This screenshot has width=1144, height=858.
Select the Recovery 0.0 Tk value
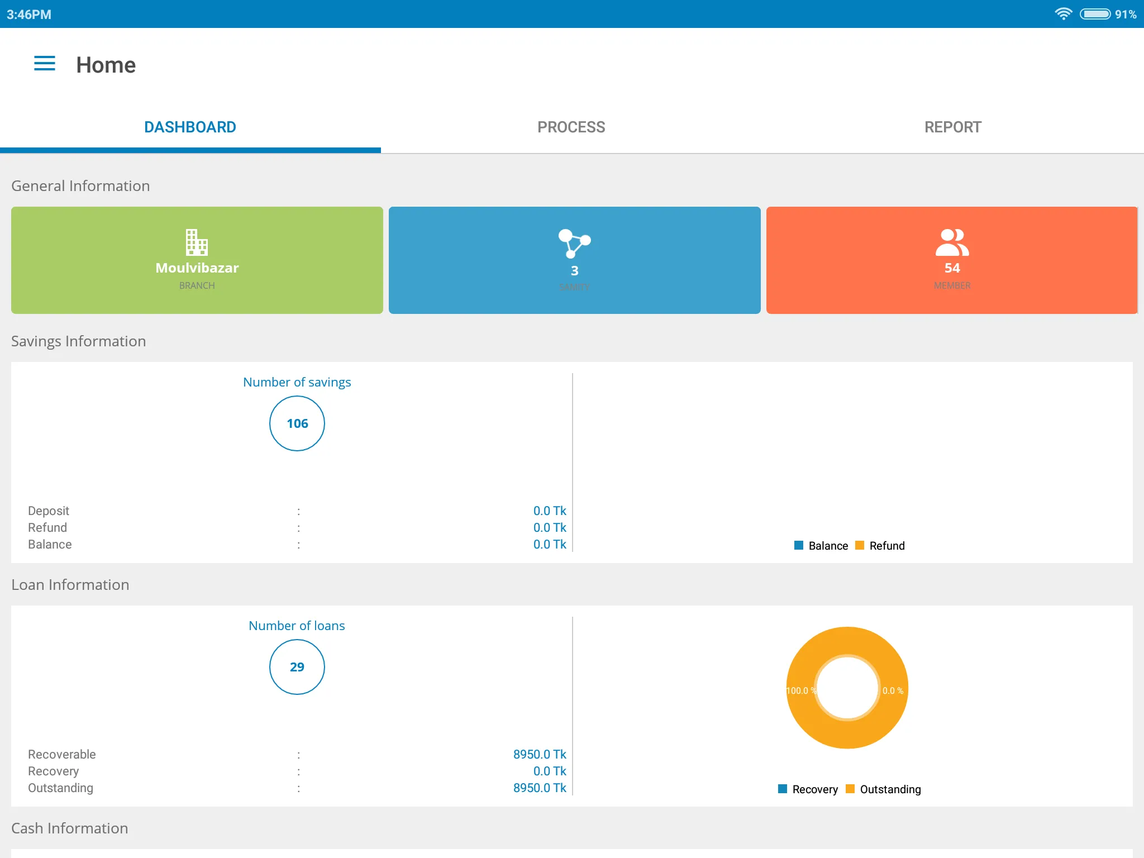coord(550,771)
